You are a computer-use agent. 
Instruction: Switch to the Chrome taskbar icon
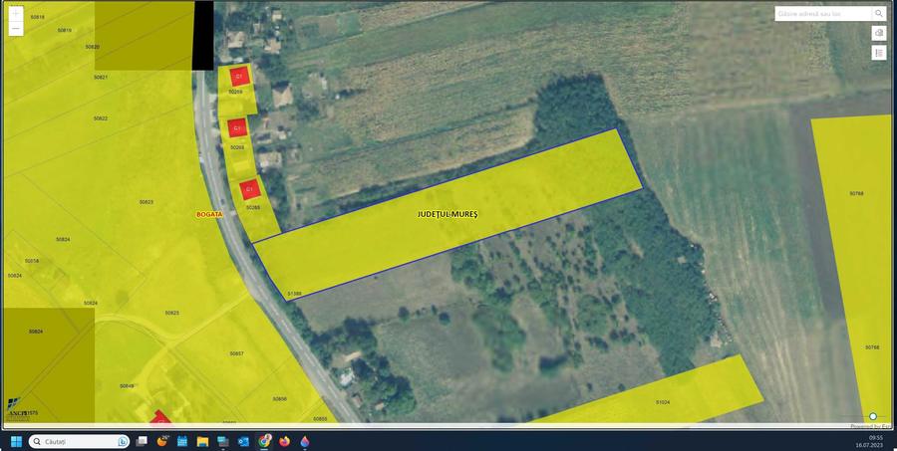264,441
